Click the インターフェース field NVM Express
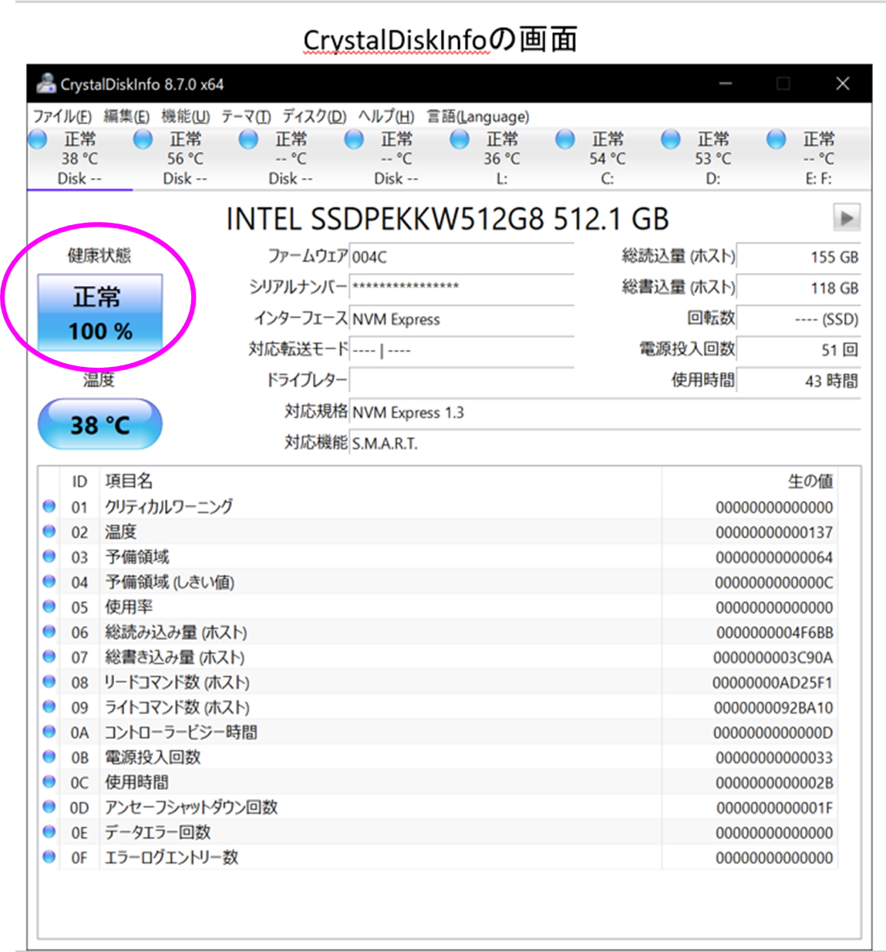The width and height of the screenshot is (886, 952). [462, 319]
